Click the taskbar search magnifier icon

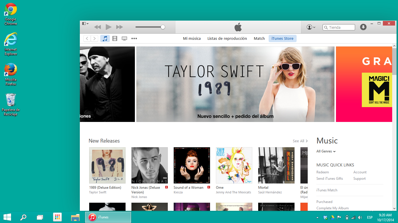pyautogui.click(x=23, y=217)
